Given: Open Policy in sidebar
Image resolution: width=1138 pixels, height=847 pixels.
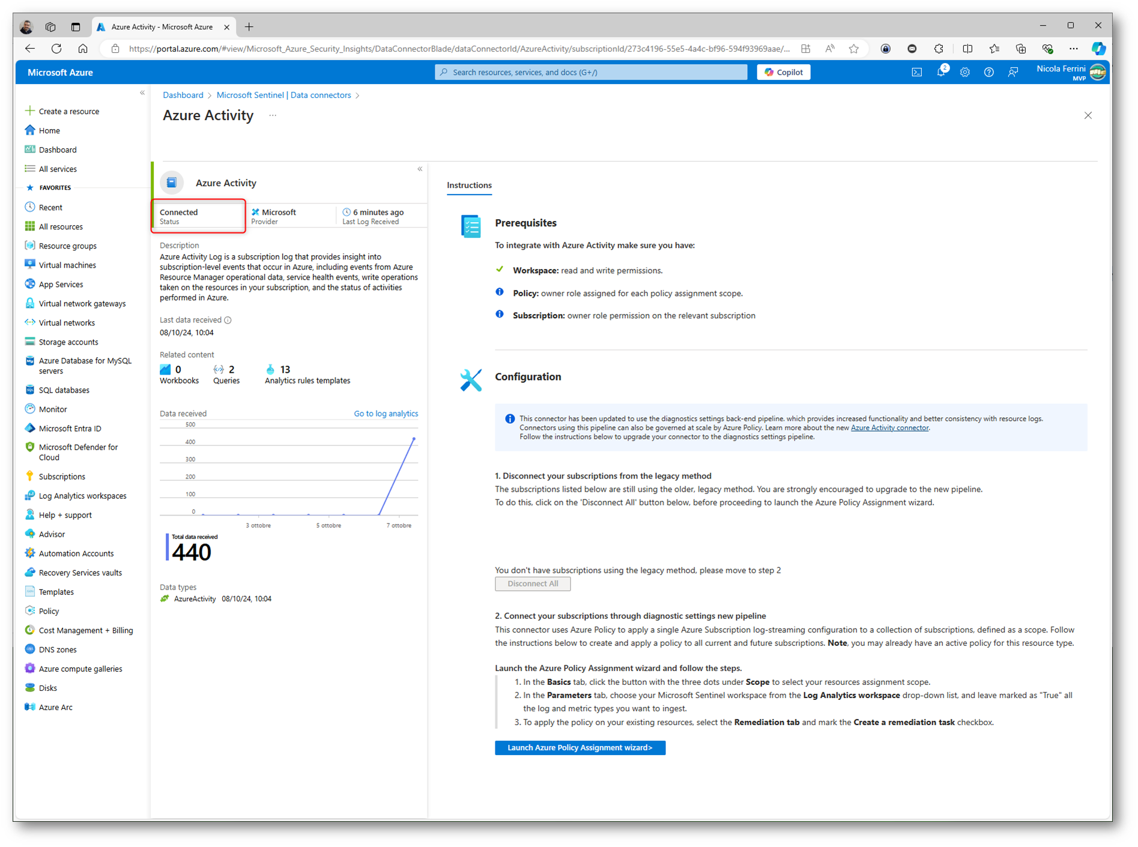Looking at the screenshot, I should coord(42,610).
